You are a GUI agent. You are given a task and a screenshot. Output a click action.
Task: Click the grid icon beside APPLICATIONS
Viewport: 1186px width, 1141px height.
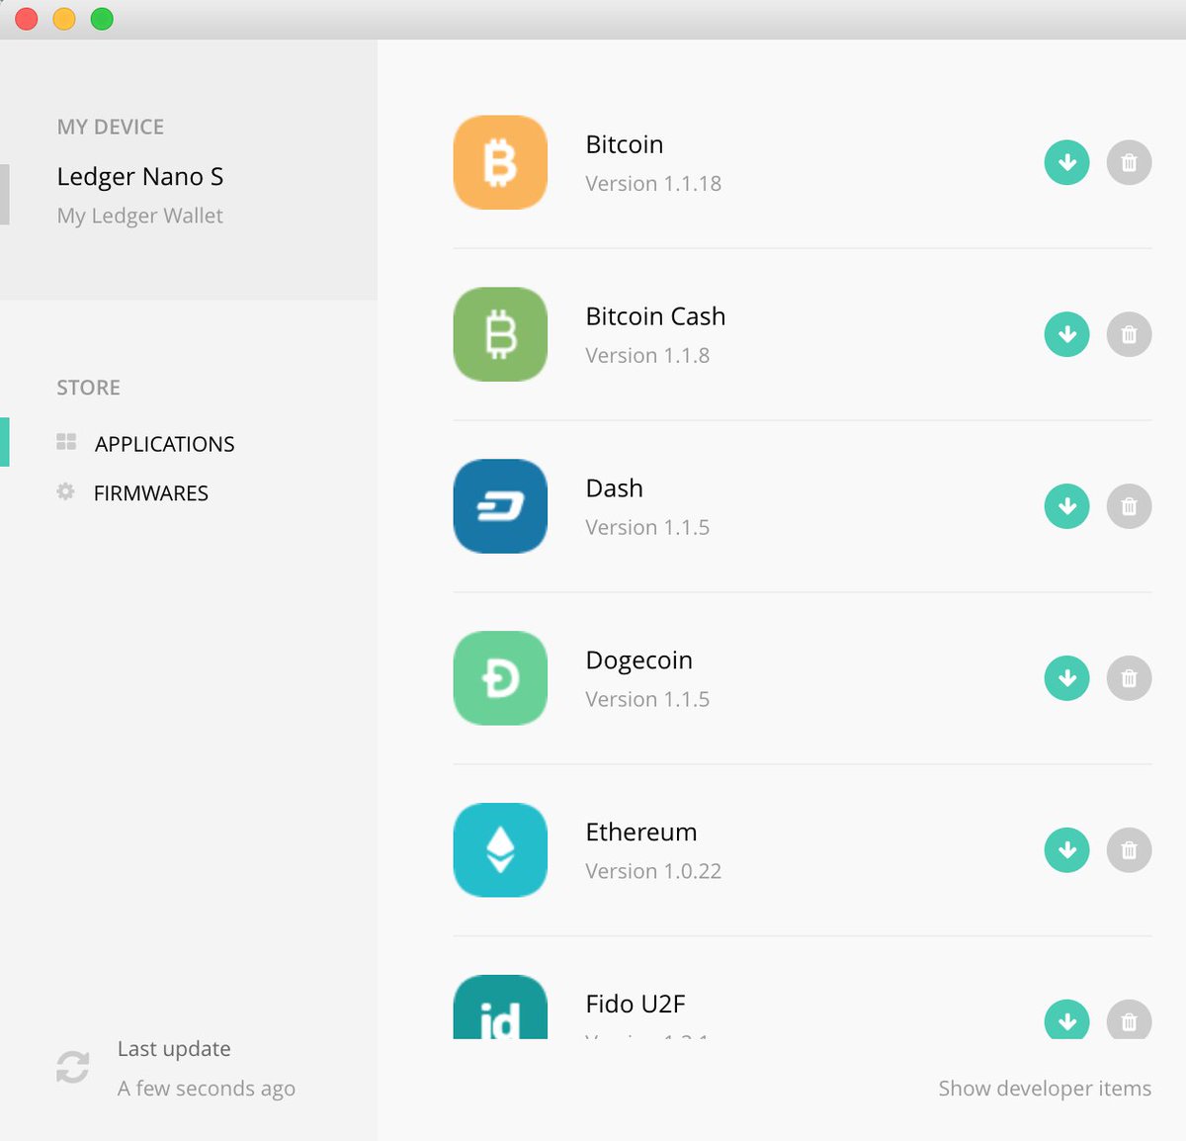(x=66, y=442)
